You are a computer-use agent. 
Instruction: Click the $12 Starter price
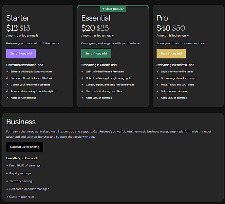12,28
